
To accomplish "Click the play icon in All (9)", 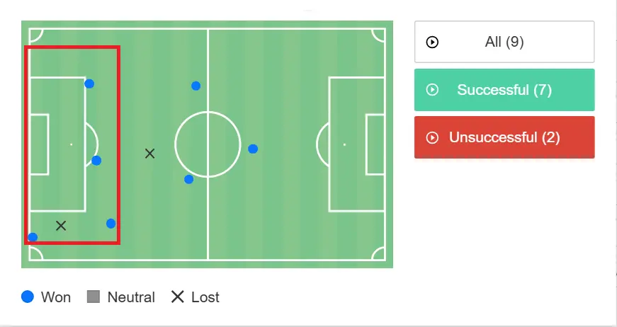I will (432, 42).
